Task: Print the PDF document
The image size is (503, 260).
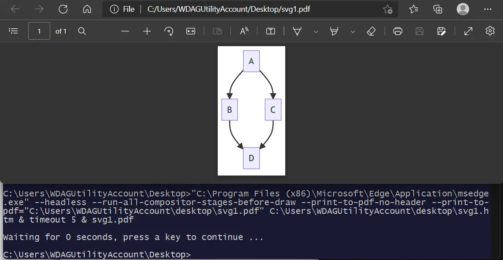Action: pos(398,31)
